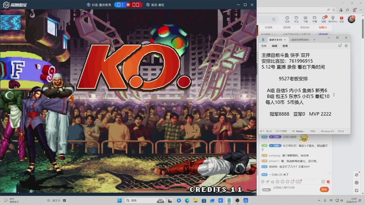Click the 关注 heart follow icon
365x205 pixels.
click(x=296, y=19)
